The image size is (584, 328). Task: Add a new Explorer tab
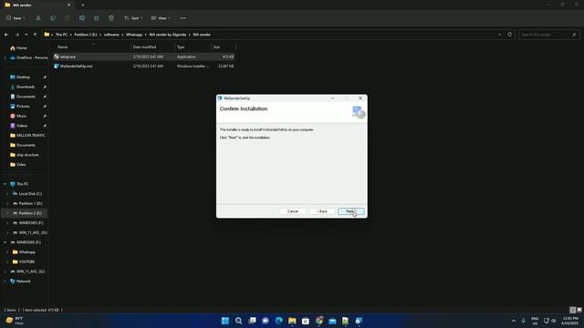[83, 5]
